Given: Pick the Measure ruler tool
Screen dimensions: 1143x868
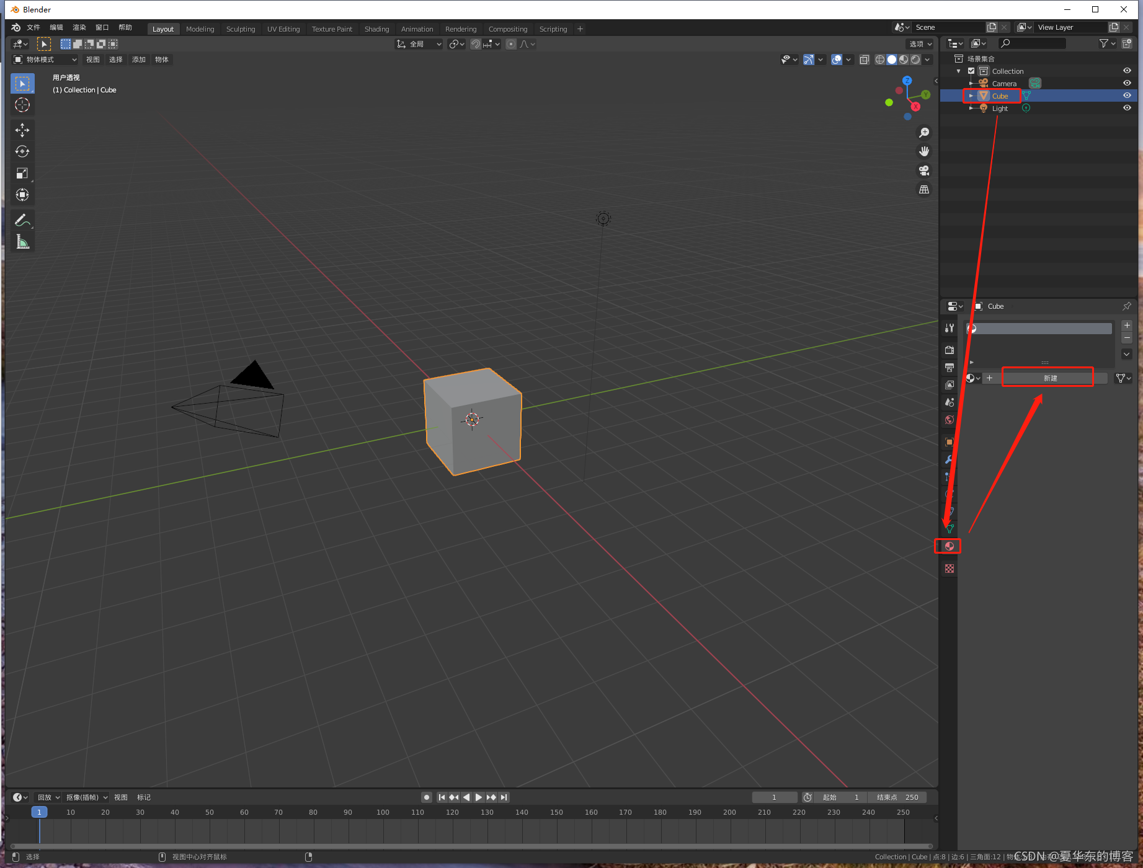Looking at the screenshot, I should [x=22, y=242].
